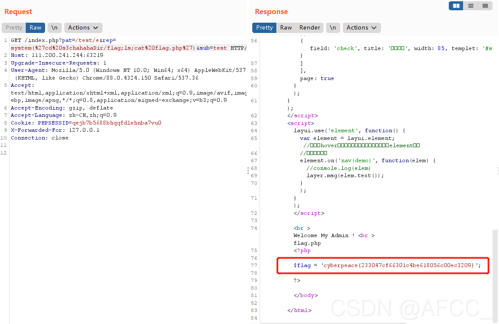Click the Connection: close header
This screenshot has height=324, width=499.
[39, 138]
